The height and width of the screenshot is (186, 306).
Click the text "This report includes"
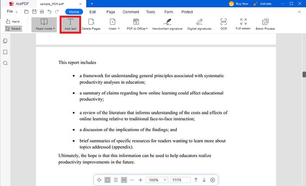click(x=77, y=63)
